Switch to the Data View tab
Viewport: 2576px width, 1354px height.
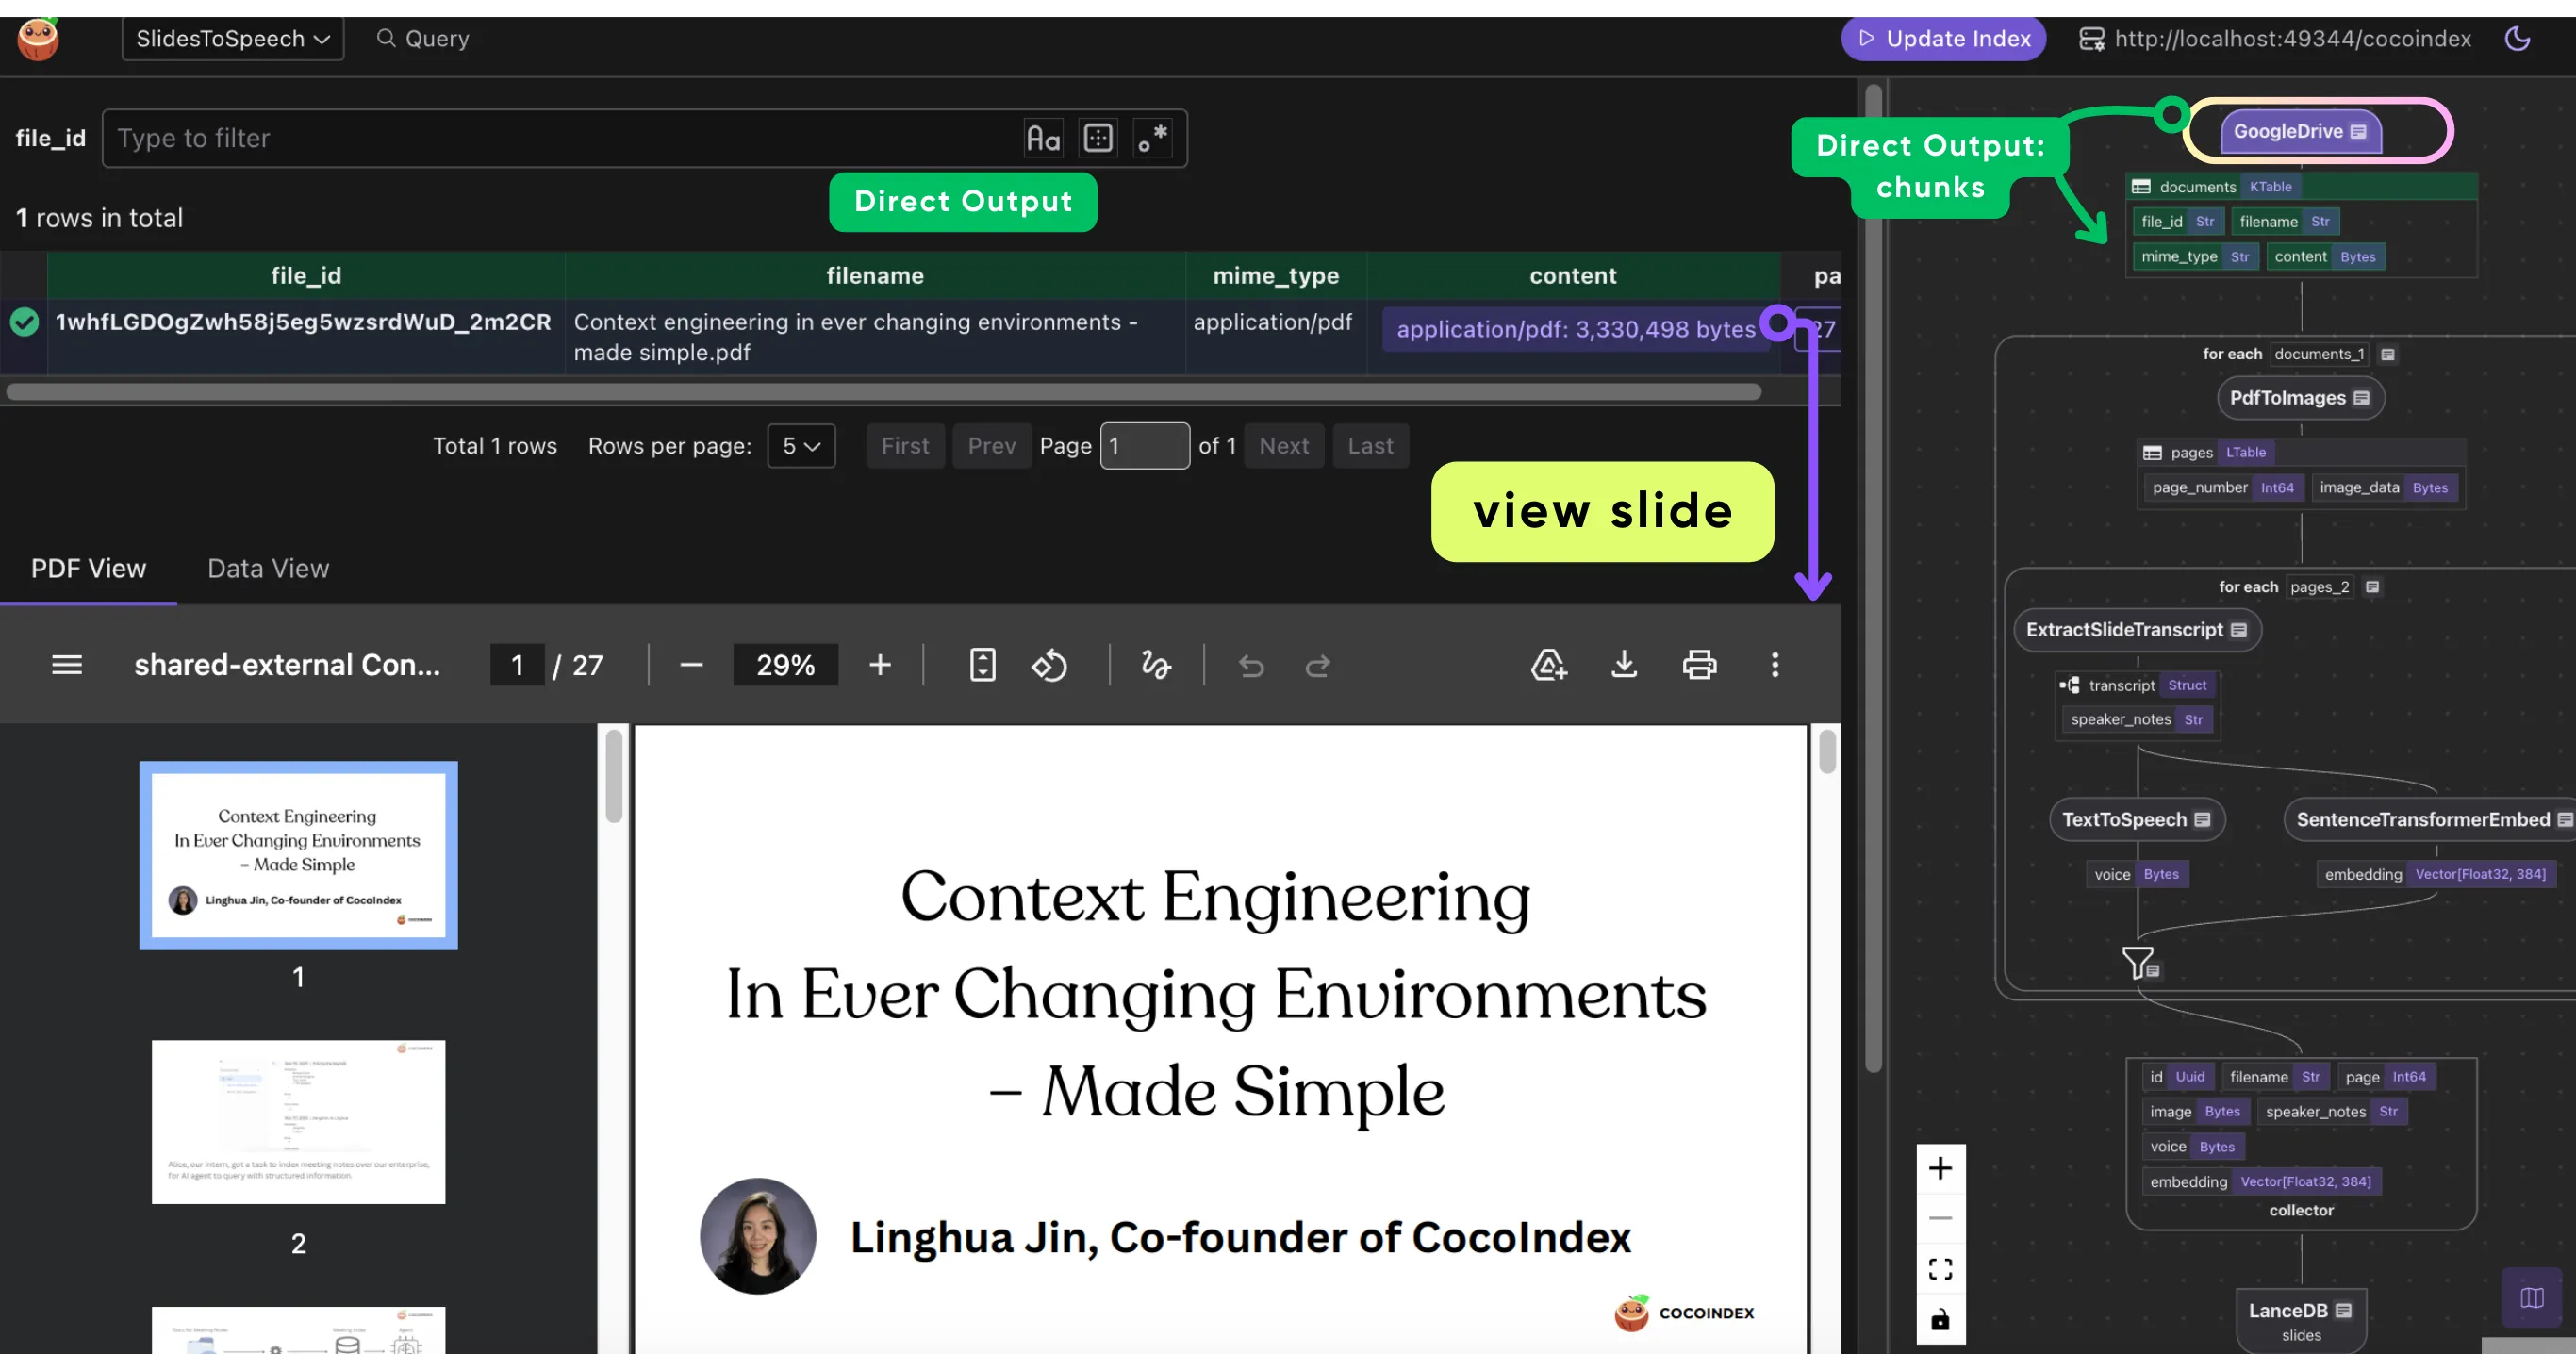(268, 568)
